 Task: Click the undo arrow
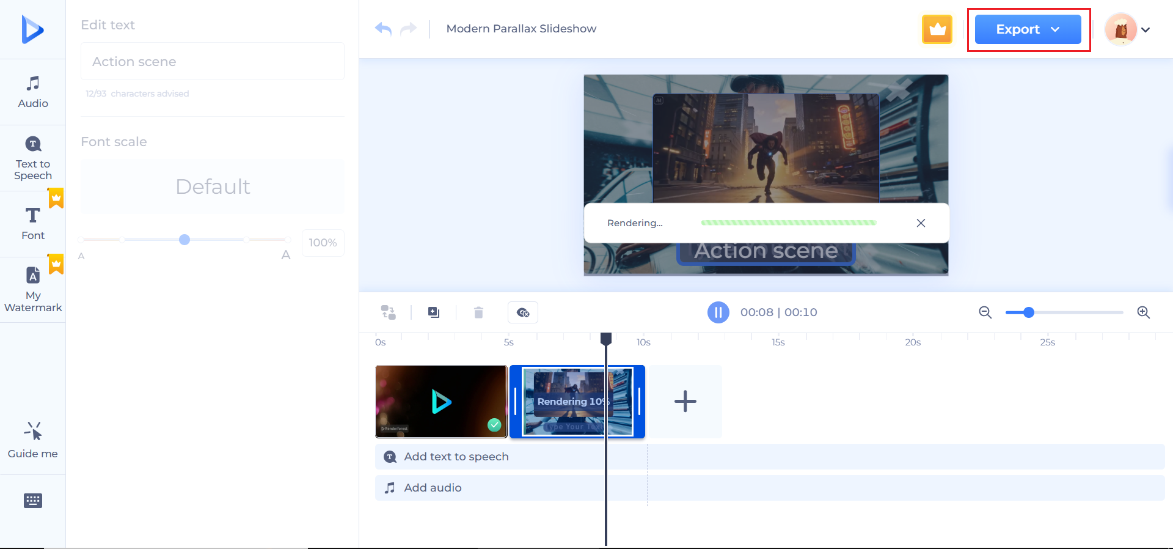[383, 29]
